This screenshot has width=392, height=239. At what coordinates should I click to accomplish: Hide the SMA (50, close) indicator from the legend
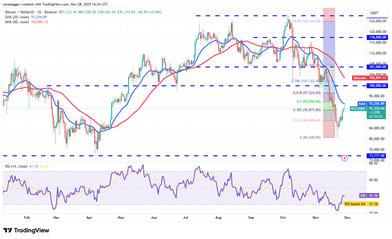click(17, 22)
